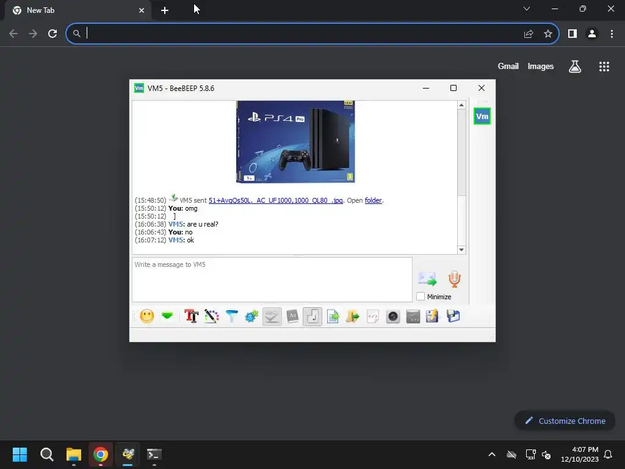Open Windows Search from taskbar
This screenshot has width=625, height=469.
pyautogui.click(x=46, y=454)
